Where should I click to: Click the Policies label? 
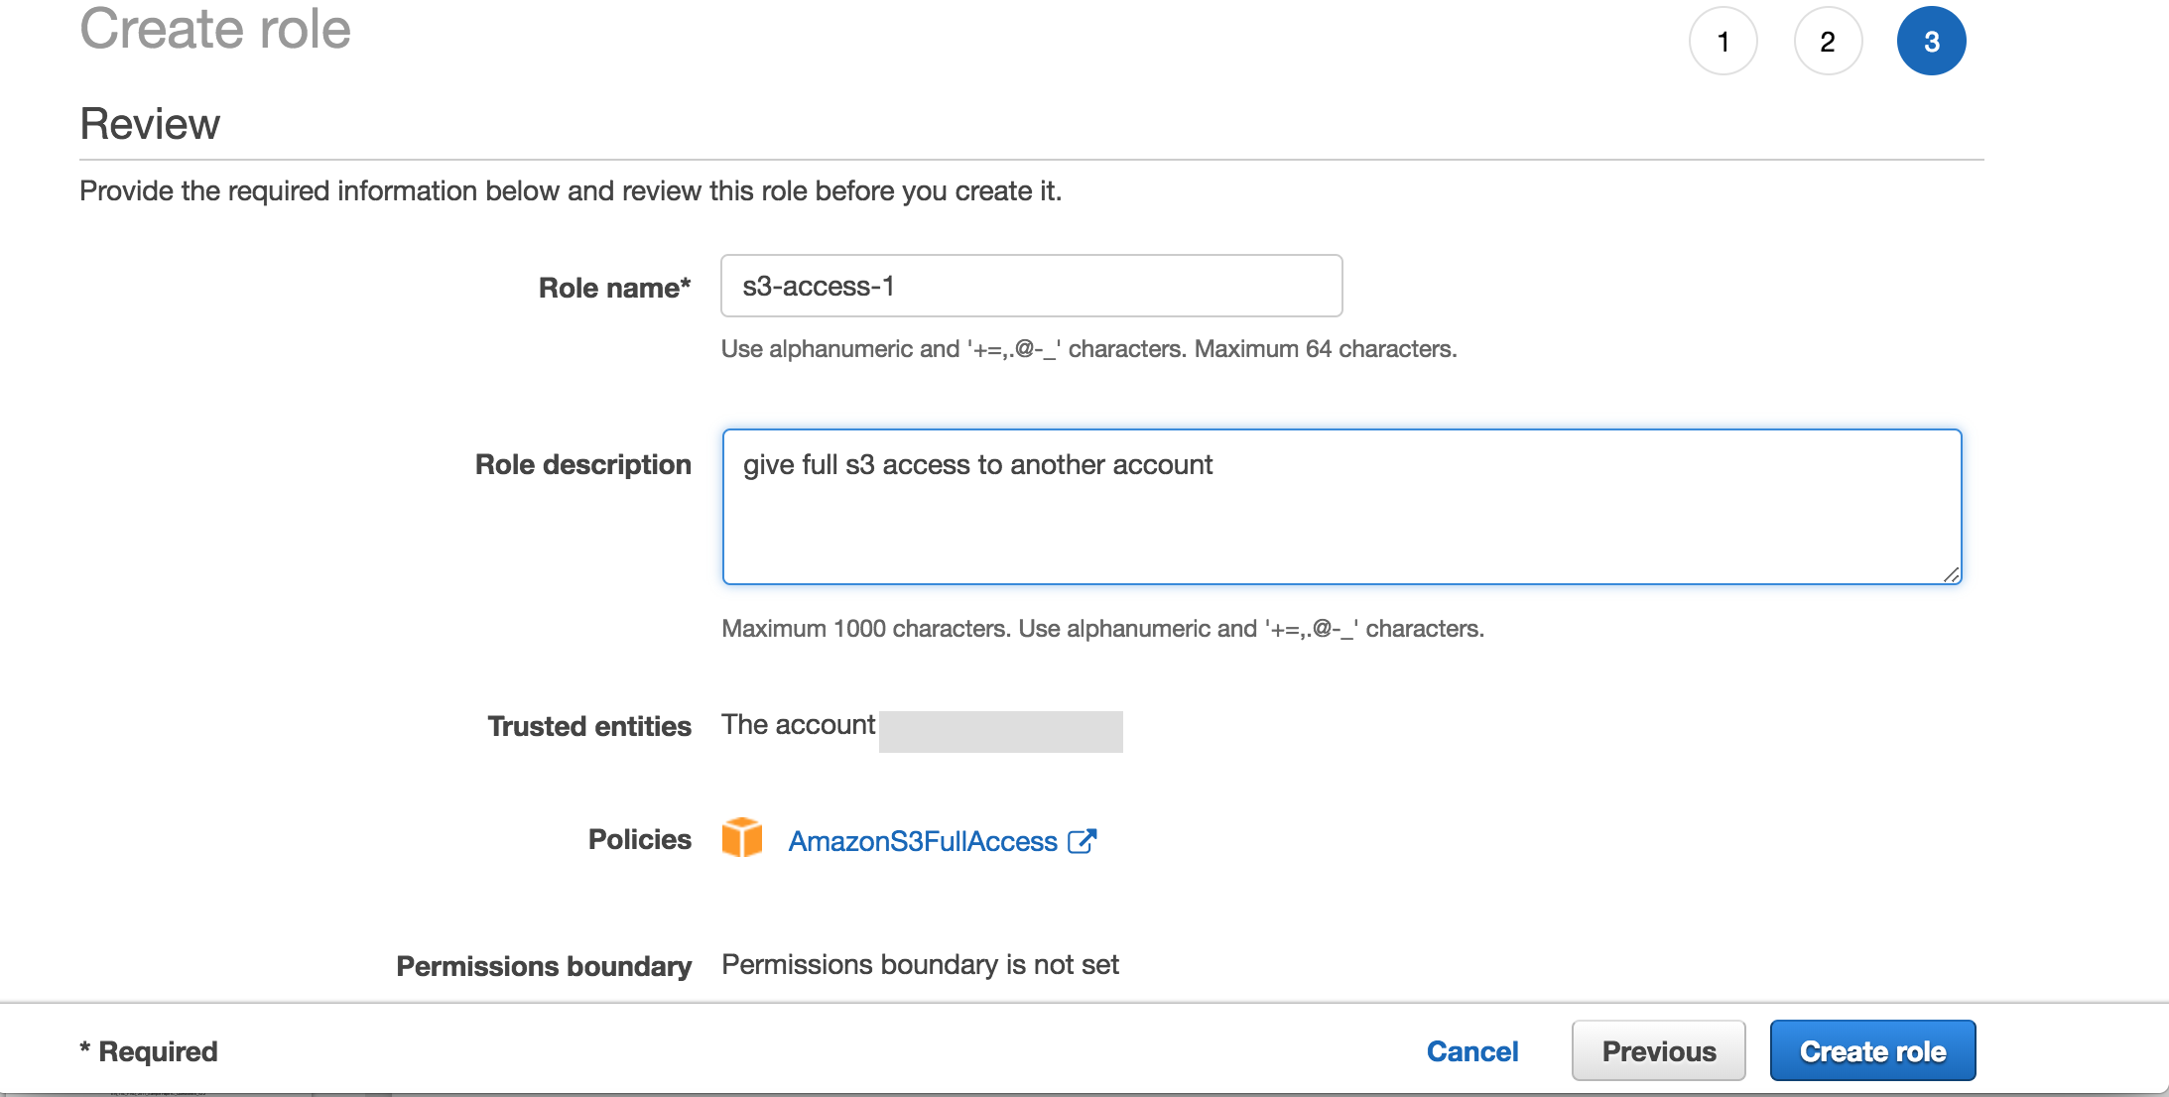tap(639, 839)
